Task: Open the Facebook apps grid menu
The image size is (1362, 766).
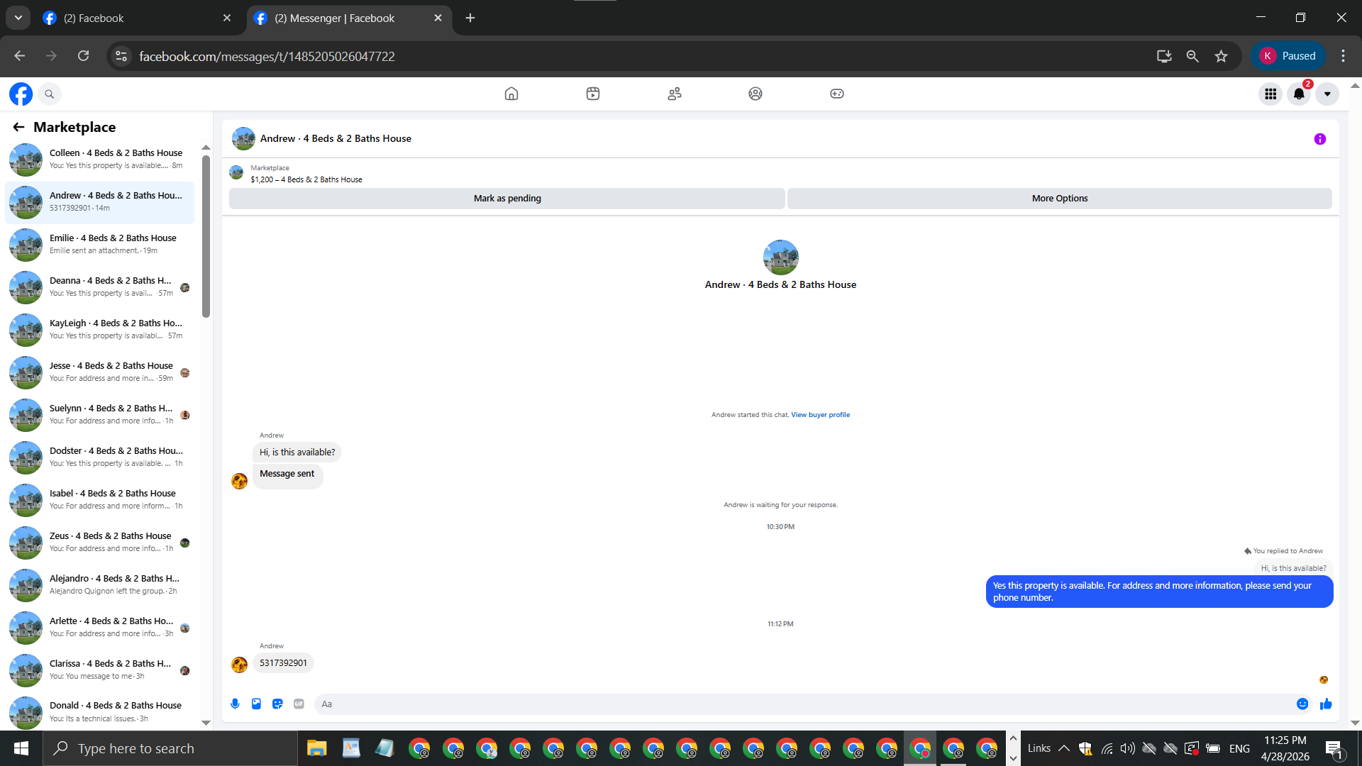Action: tap(1270, 94)
